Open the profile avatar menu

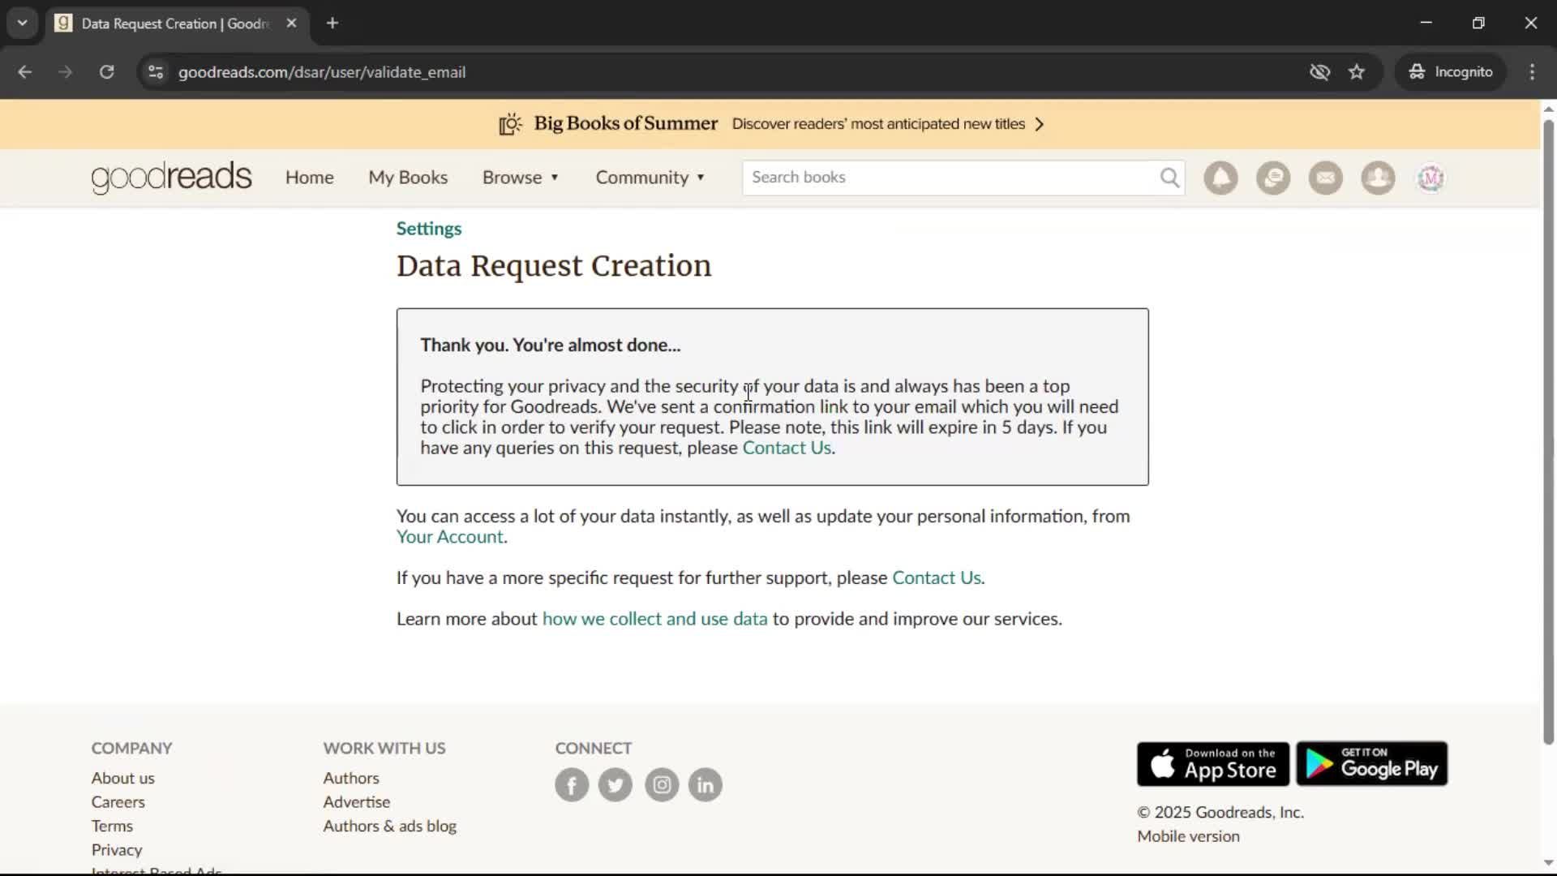[x=1430, y=178]
